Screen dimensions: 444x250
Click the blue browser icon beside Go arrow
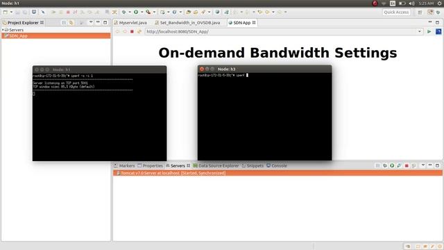pos(438,31)
